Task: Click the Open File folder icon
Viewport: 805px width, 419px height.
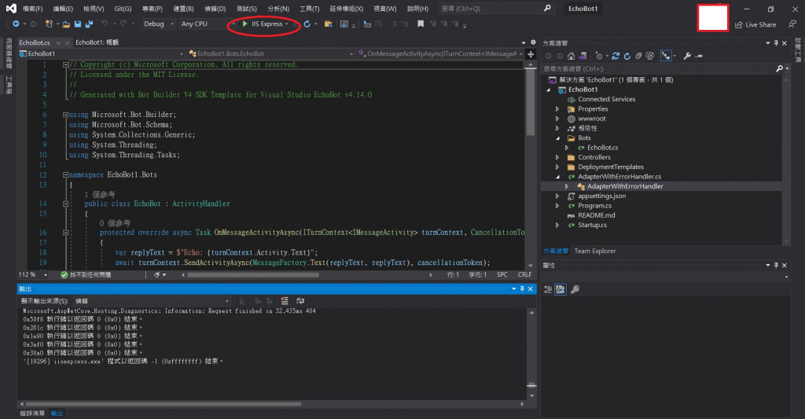Action: click(67, 24)
